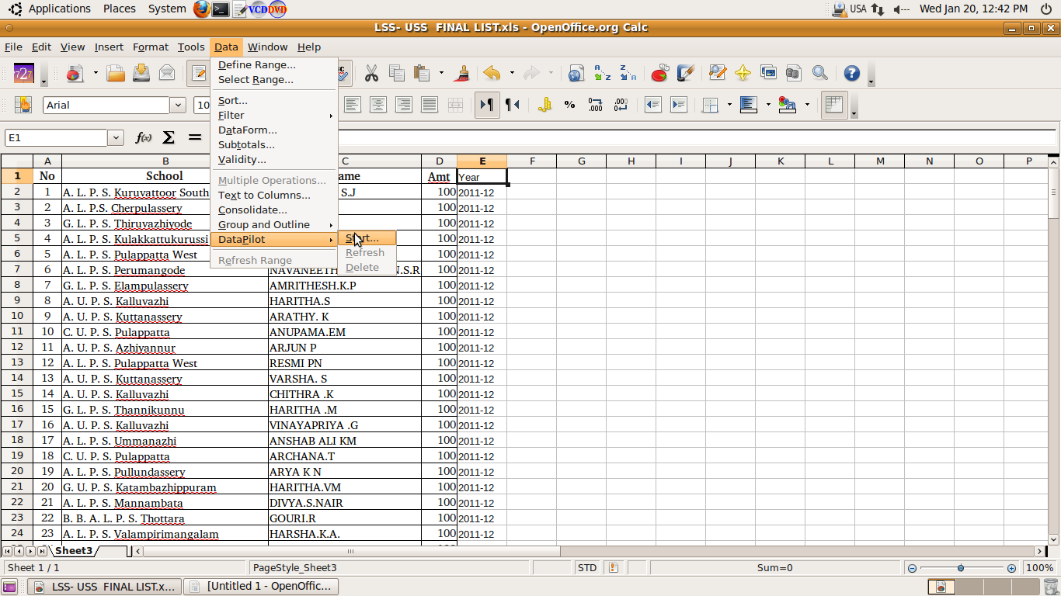This screenshot has height=596, width=1061.
Task: Open the background color dropdown arrow
Action: [805, 104]
